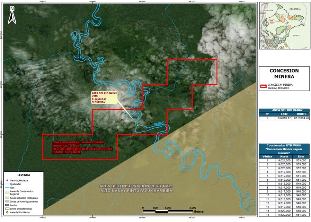The width and height of the screenshot is (311, 222).
Task: Click 'ALTO NANAY PINTUYACU CHAMBIRA' map label
Action: coord(136,191)
